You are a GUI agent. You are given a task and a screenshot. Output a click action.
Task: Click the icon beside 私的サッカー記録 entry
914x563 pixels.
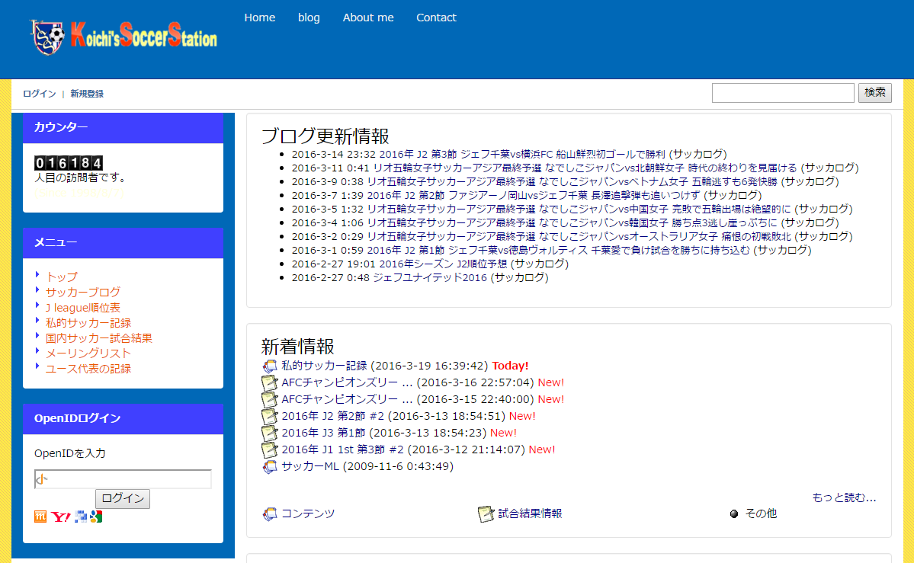(x=270, y=366)
